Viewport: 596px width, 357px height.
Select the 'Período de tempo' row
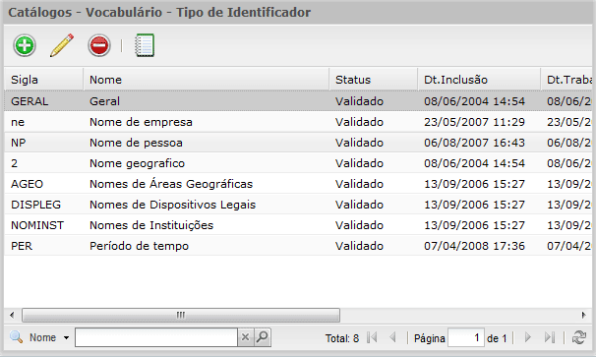point(298,246)
